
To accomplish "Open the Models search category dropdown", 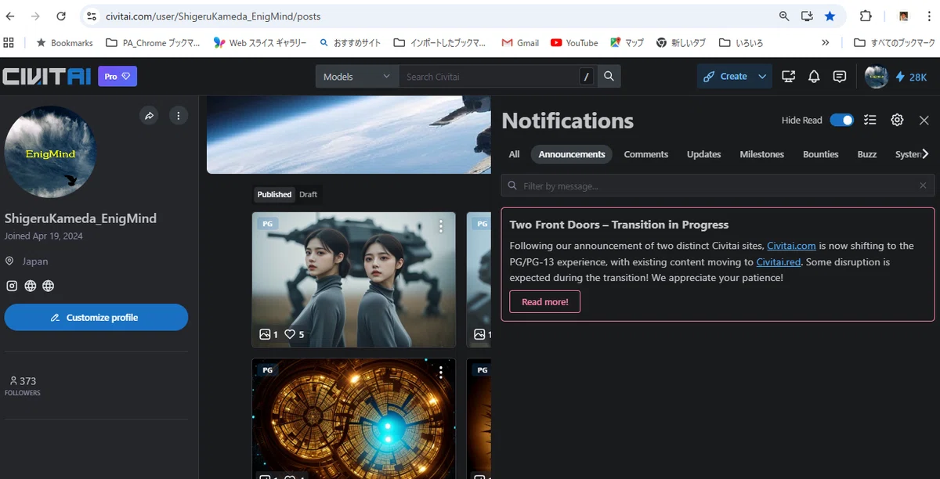I will (x=356, y=76).
